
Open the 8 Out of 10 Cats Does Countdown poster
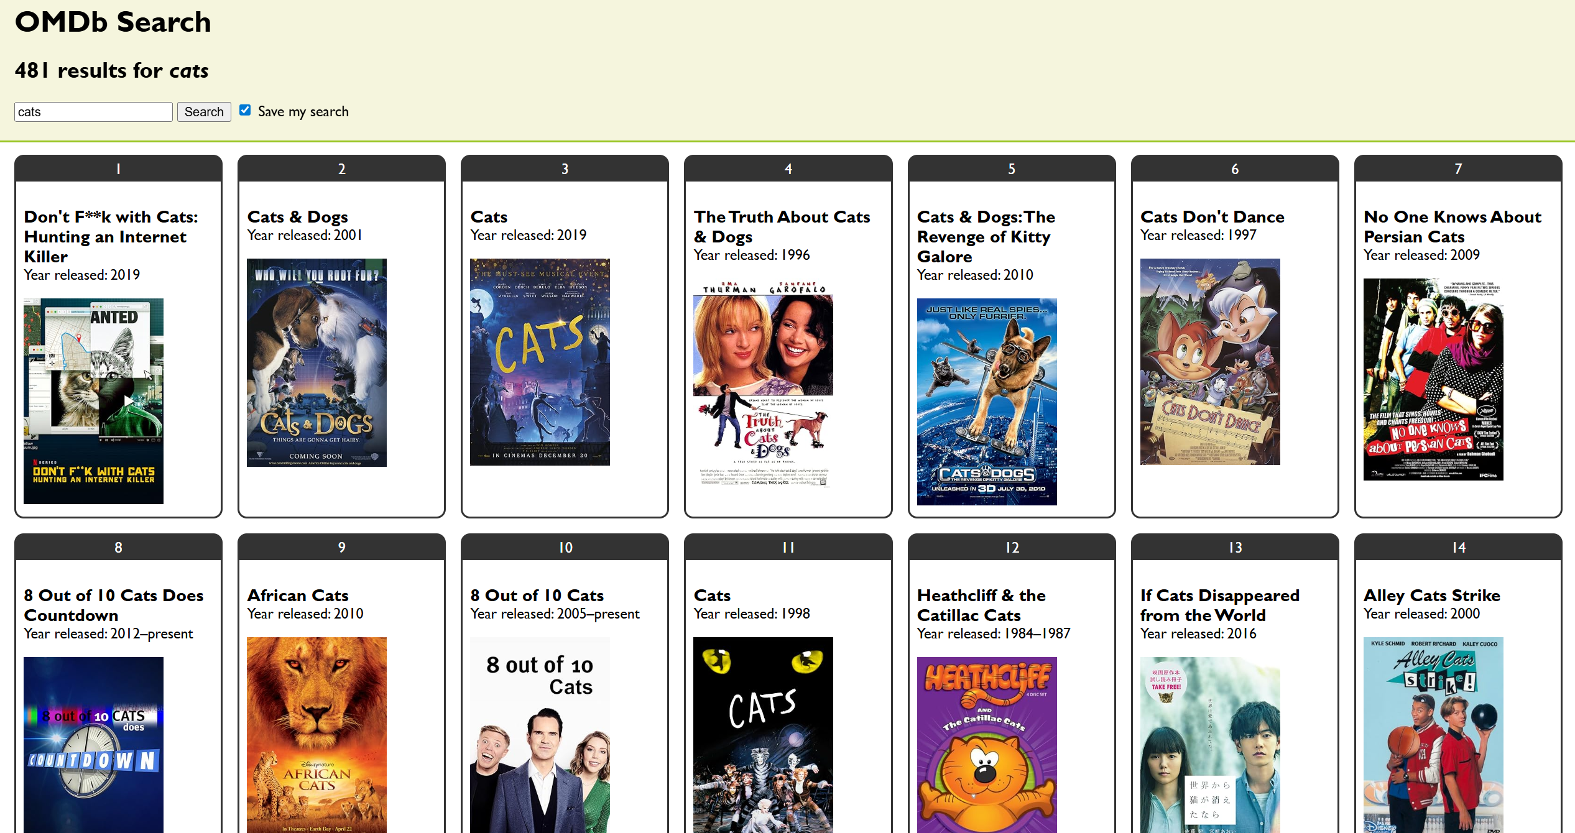point(93,745)
